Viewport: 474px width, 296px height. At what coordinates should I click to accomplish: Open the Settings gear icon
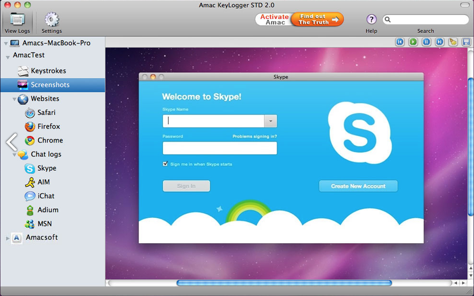[x=52, y=20]
